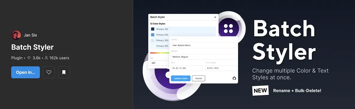This screenshot has width=355, height=109.
Task: Like the plugin with the heart button
Action: 49,72
